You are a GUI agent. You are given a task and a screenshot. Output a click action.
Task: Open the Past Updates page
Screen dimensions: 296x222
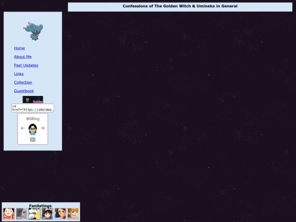[26, 65]
